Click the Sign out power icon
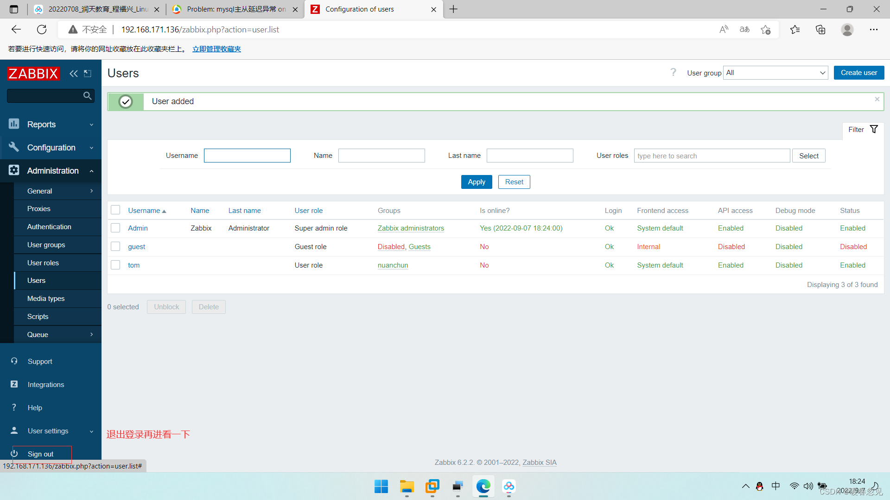The height and width of the screenshot is (500, 890). point(14,454)
